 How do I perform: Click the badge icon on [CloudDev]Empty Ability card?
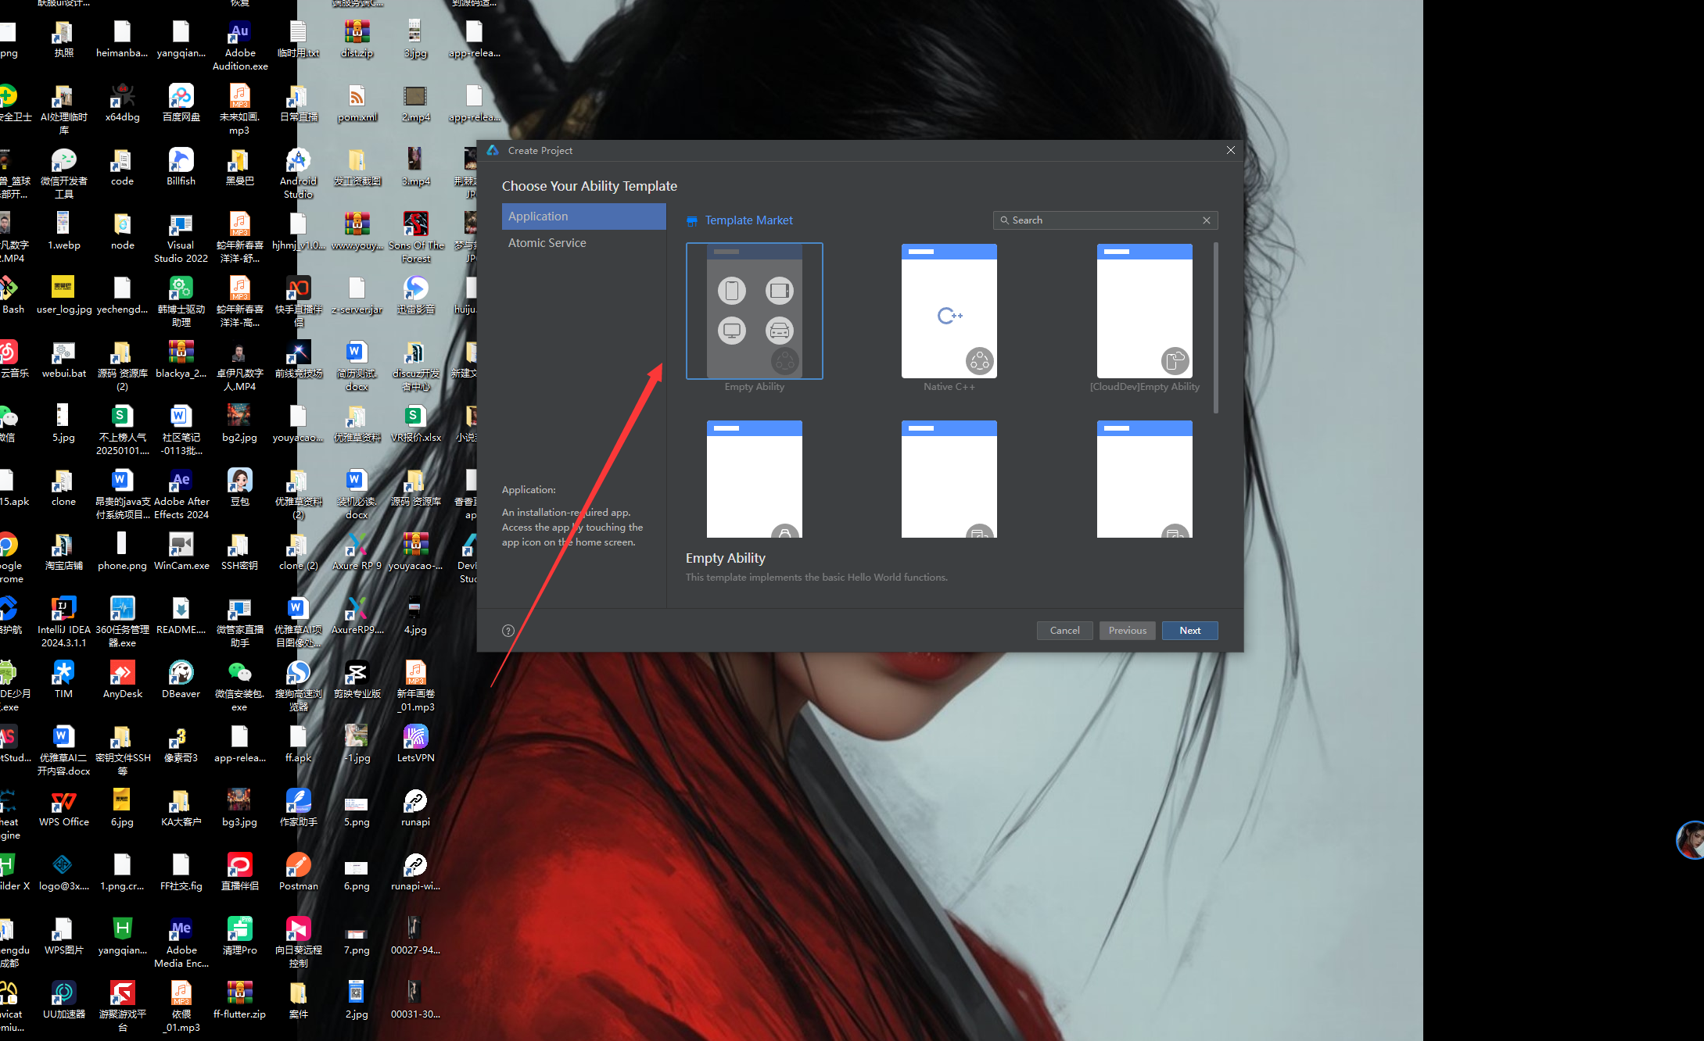point(1176,360)
